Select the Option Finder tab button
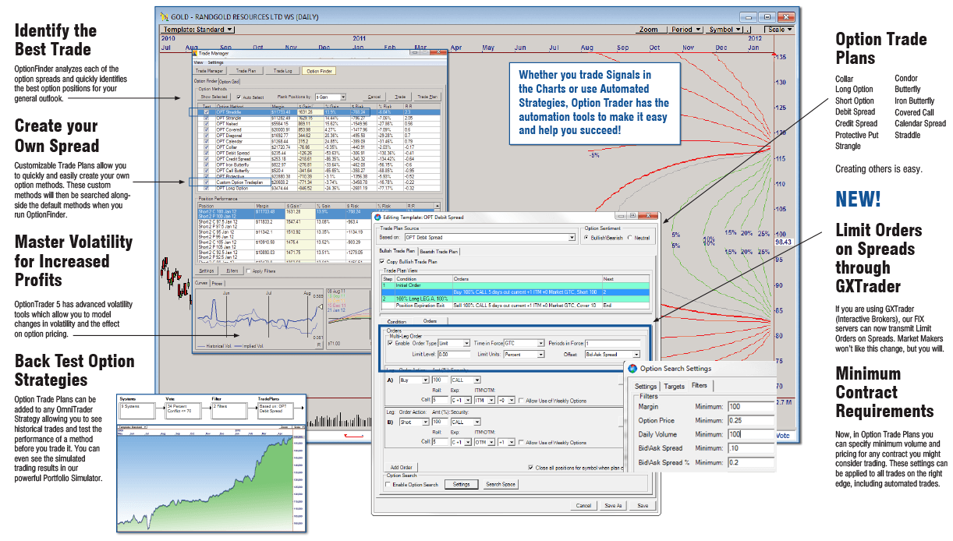This screenshot has width=953, height=541. point(319,71)
